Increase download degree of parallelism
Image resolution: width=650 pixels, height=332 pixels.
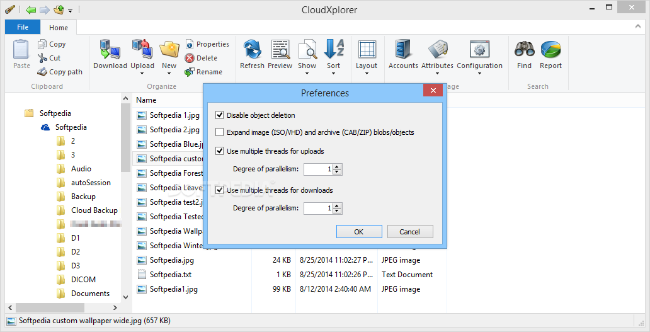(338, 205)
